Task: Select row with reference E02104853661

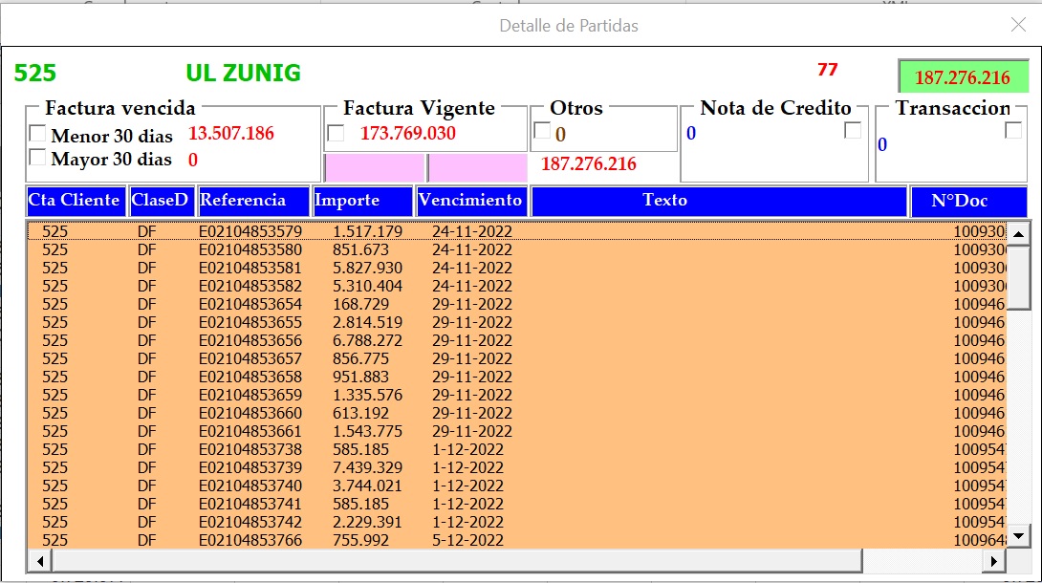Action: click(517, 431)
